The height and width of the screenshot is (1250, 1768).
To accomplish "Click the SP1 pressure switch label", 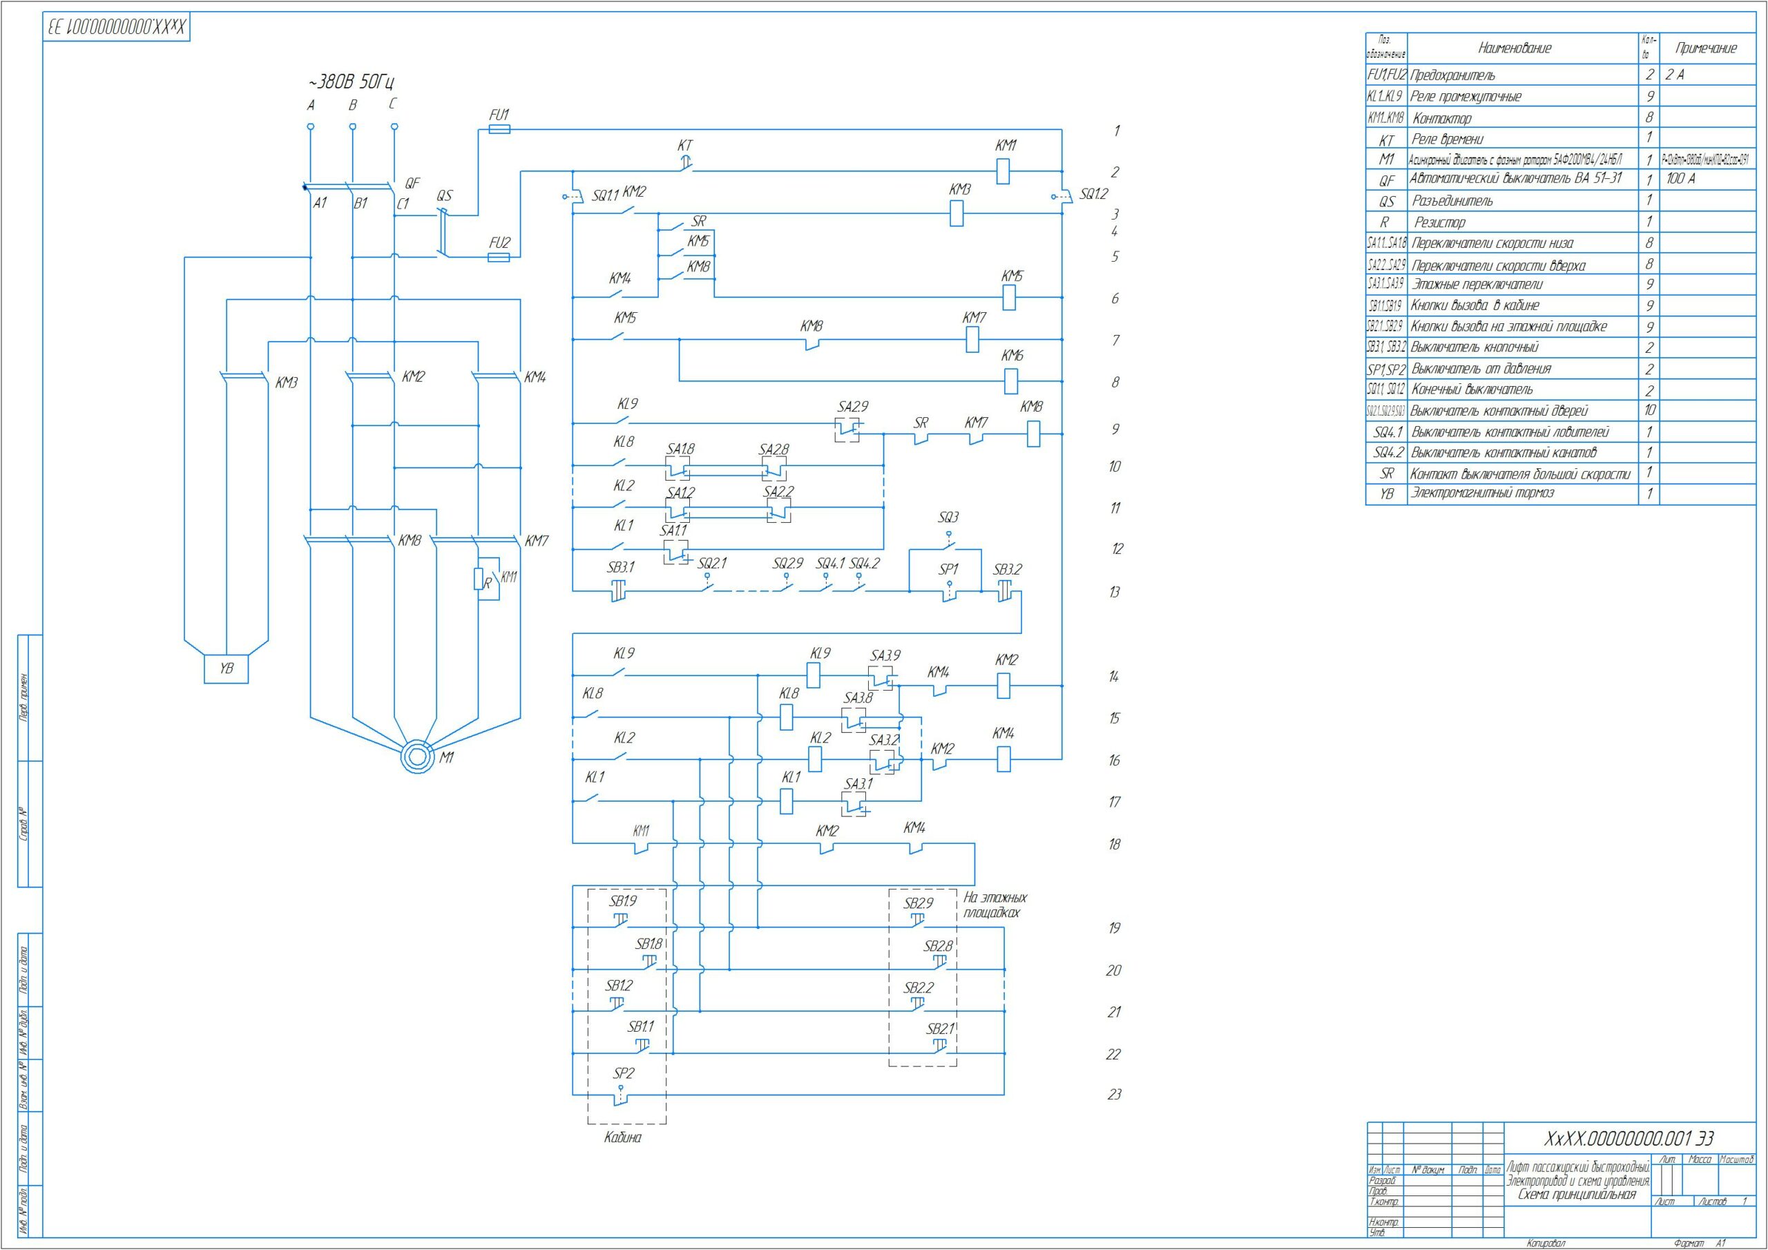I will pos(948,570).
